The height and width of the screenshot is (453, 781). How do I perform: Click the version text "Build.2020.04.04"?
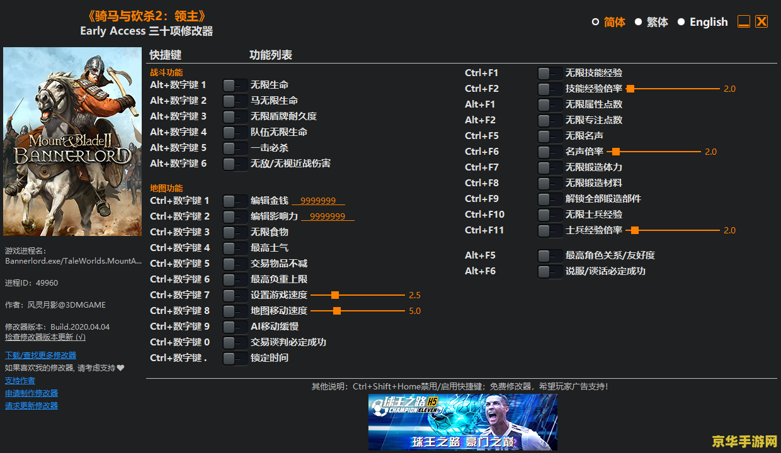coord(80,327)
